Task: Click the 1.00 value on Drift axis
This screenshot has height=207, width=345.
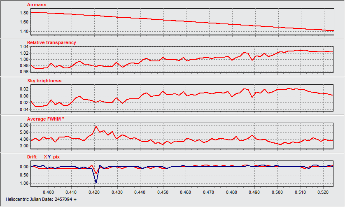Action: point(24,184)
